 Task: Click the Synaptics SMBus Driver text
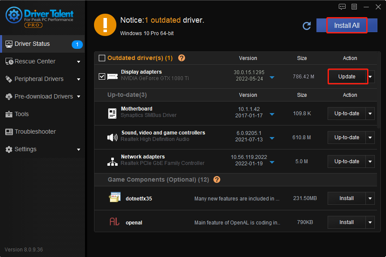click(x=149, y=115)
